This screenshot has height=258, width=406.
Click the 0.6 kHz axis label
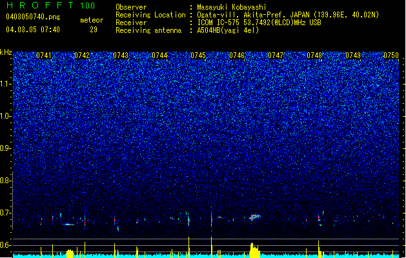coord(6,245)
